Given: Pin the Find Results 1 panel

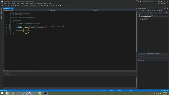Looking at the screenshot, I should point(135,73).
